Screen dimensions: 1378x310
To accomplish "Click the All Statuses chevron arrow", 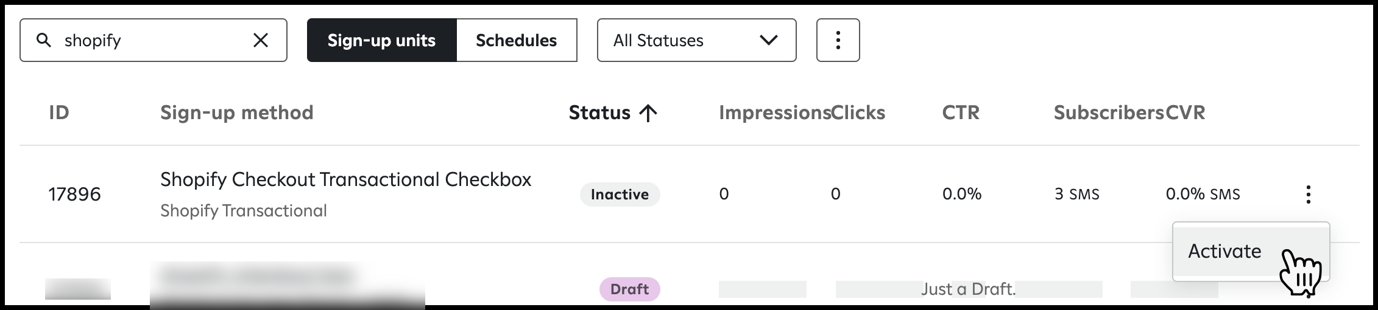I will pos(769,40).
